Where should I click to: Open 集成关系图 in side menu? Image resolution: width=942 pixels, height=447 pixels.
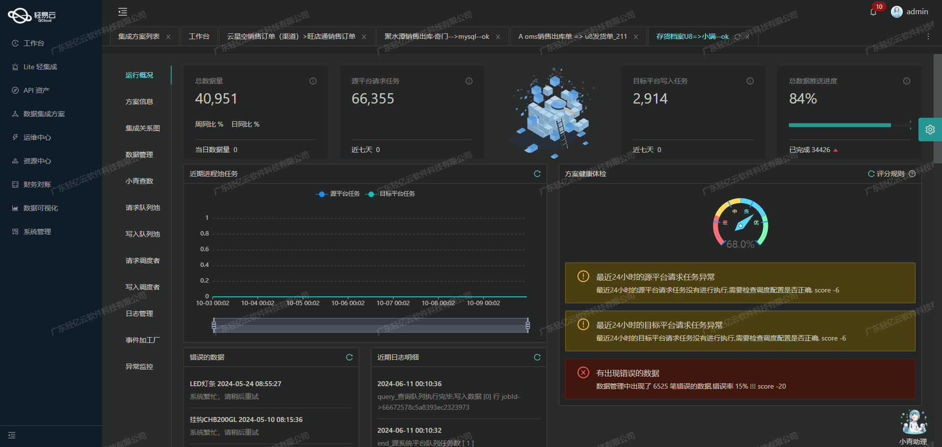point(143,128)
